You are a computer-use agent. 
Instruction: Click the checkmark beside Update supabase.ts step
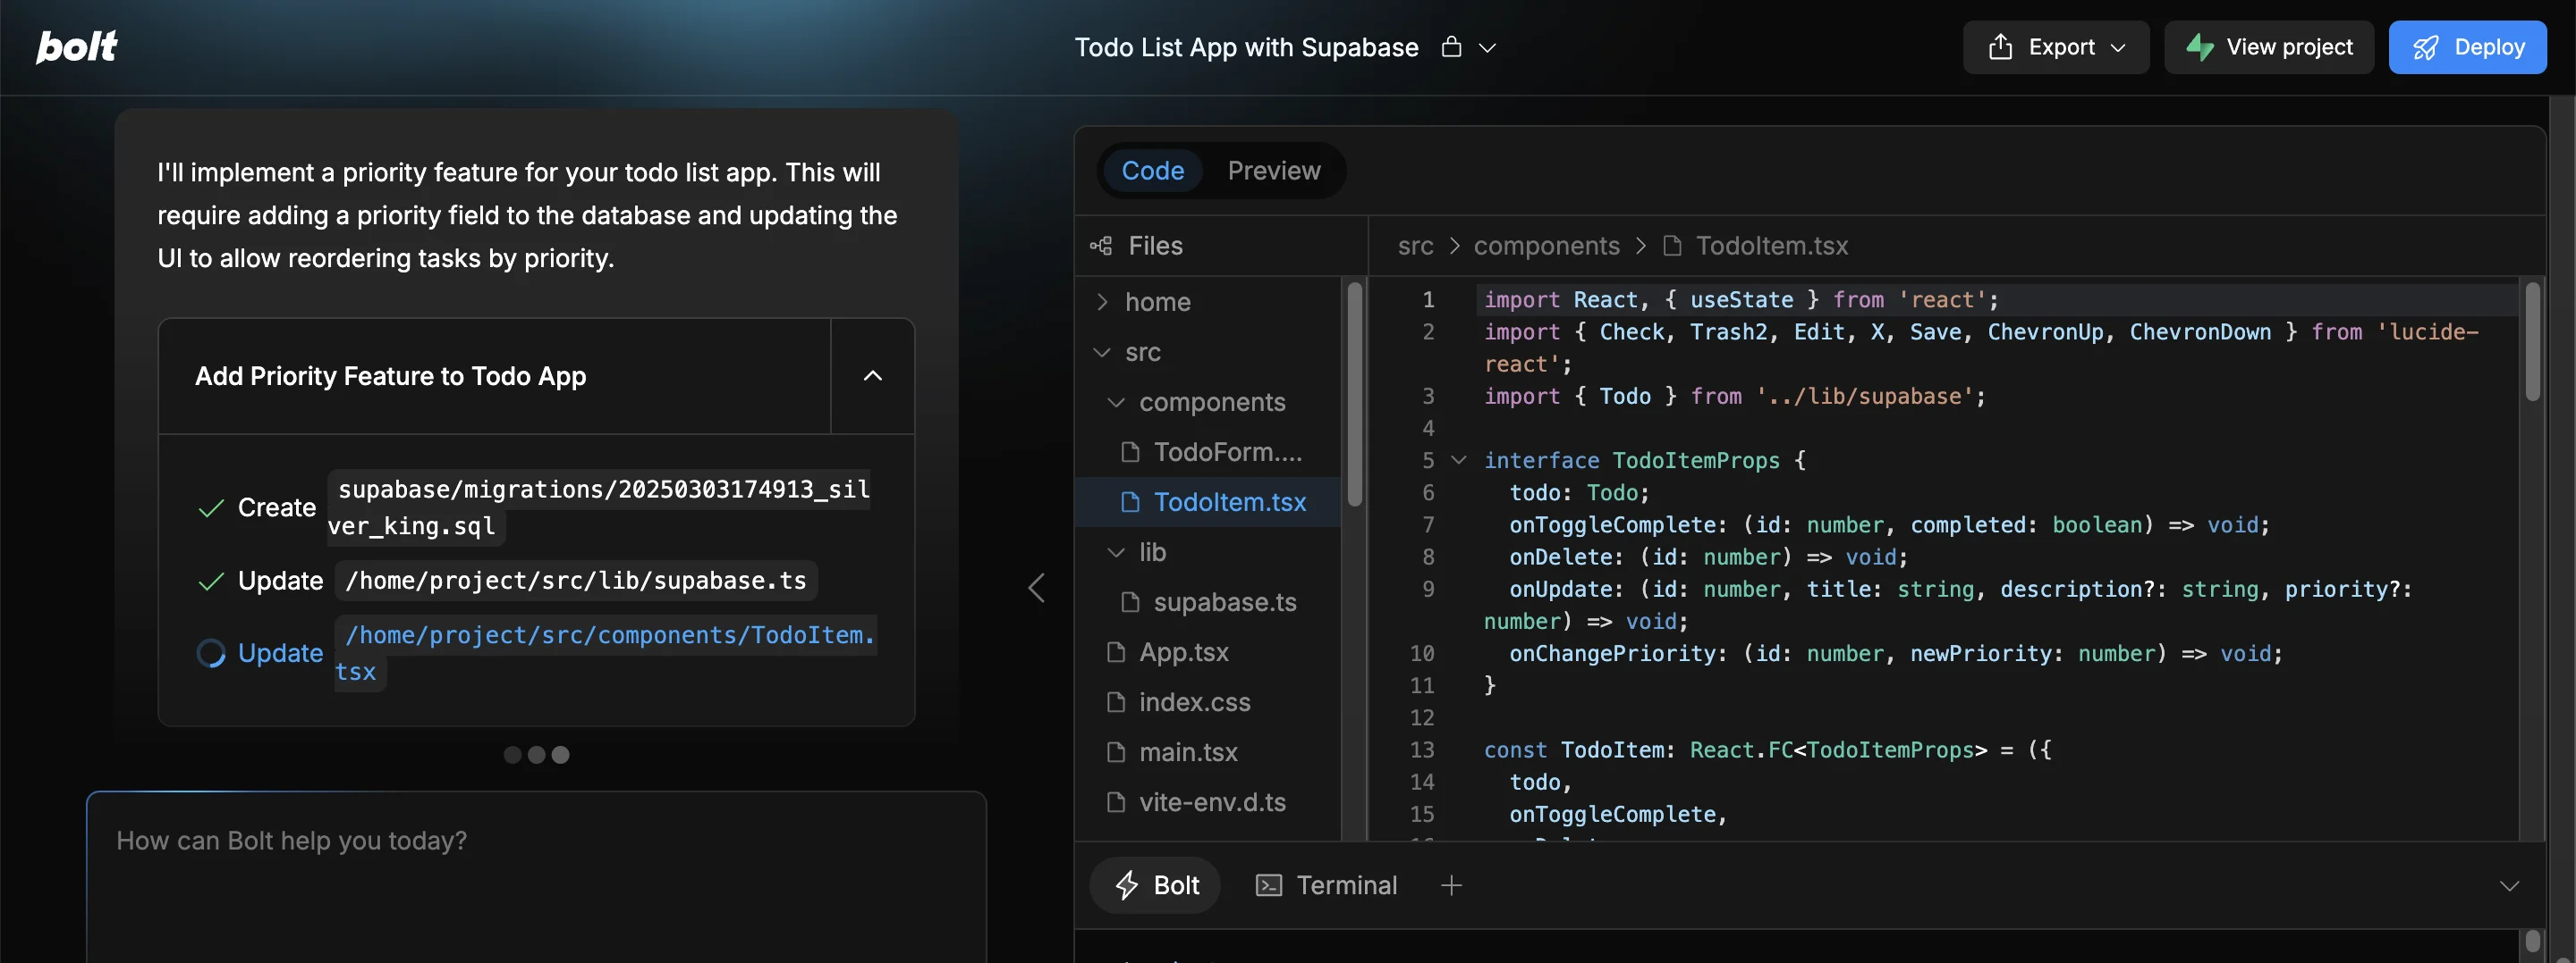point(211,582)
